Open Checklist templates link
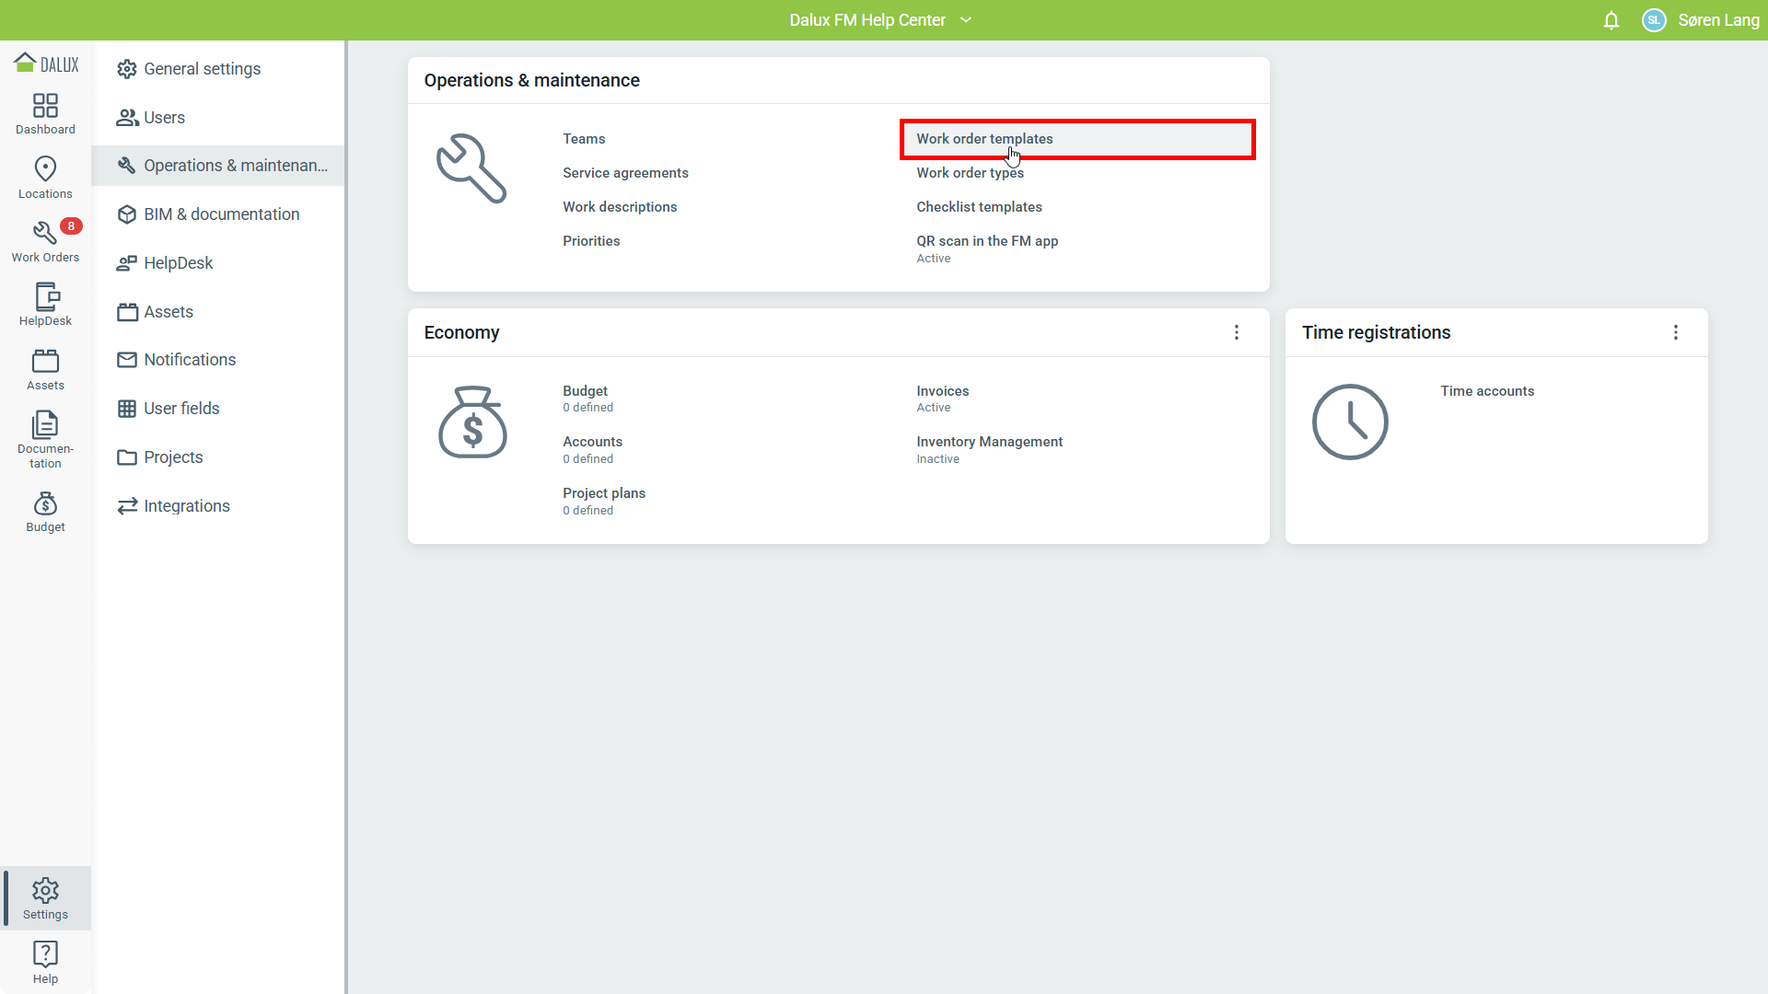Viewport: 1768px width, 994px height. tap(979, 207)
